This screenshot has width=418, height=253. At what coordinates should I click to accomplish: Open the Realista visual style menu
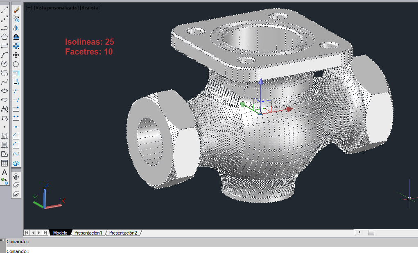coord(90,8)
